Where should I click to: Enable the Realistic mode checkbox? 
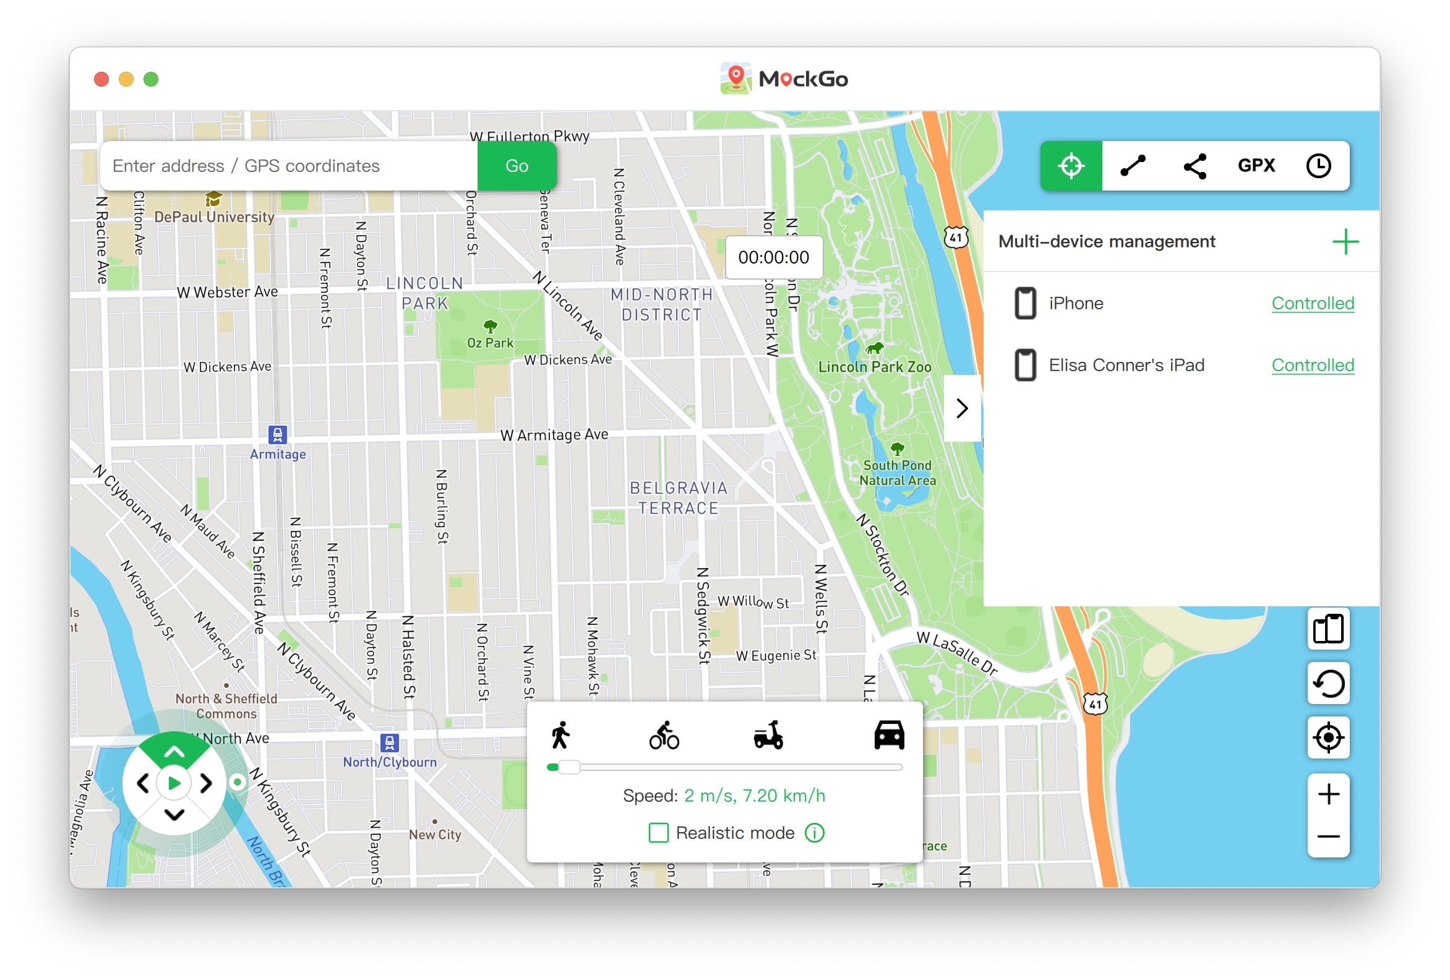658,833
